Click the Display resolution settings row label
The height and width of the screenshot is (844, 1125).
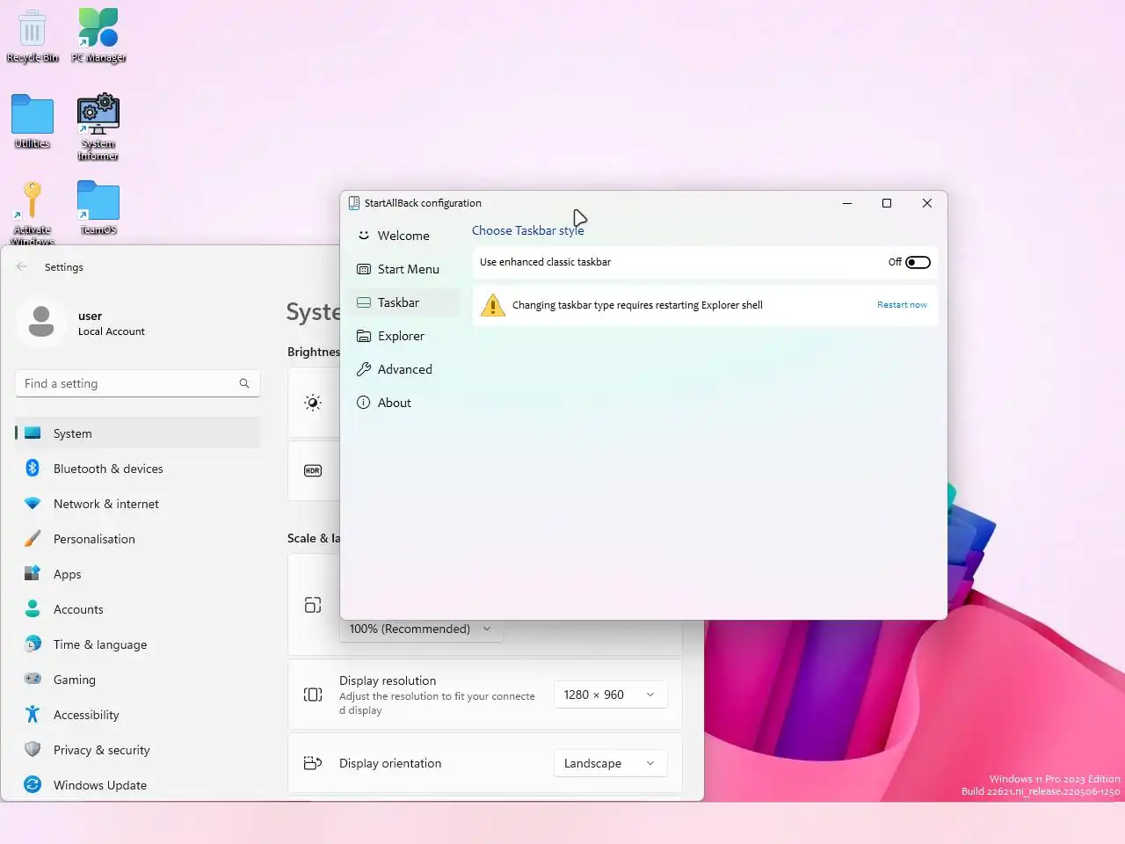388,680
